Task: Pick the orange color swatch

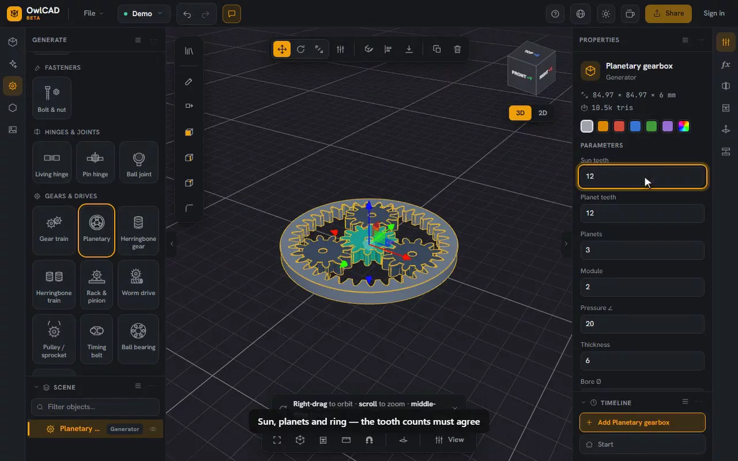Action: (603, 126)
